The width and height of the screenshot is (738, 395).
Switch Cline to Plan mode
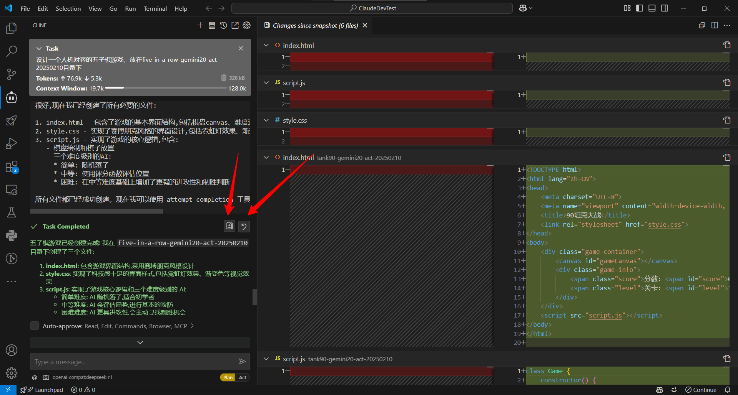tap(228, 377)
